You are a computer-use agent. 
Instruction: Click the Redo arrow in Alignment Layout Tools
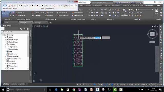(76, 6)
